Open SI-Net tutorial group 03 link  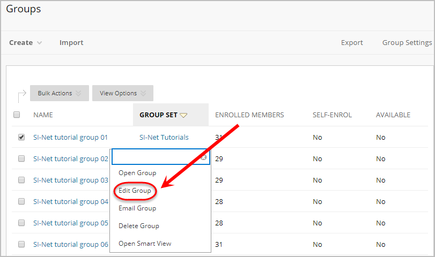click(71, 180)
